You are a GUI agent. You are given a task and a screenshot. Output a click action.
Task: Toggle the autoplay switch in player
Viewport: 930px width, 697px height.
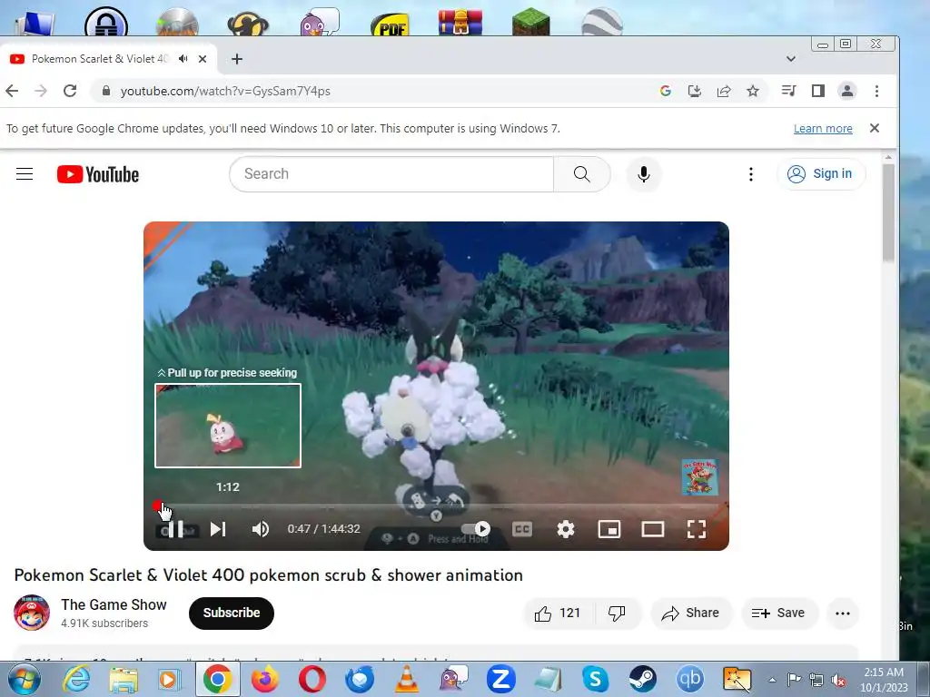476,529
